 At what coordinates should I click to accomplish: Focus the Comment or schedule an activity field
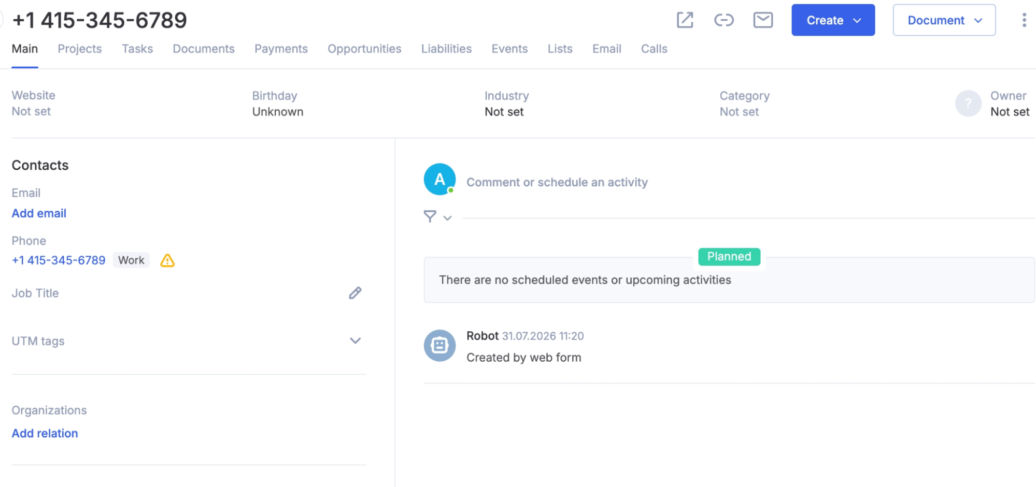click(557, 182)
